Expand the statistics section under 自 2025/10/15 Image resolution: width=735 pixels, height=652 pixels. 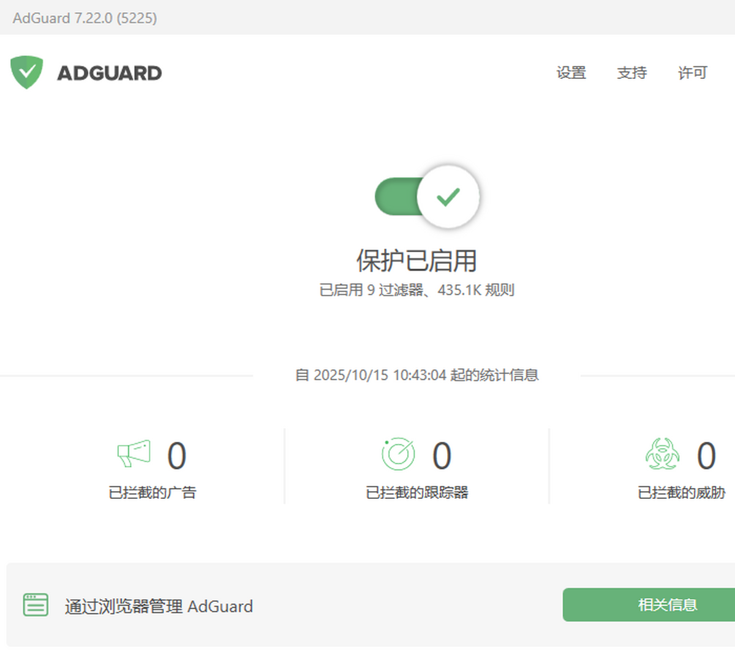(418, 375)
